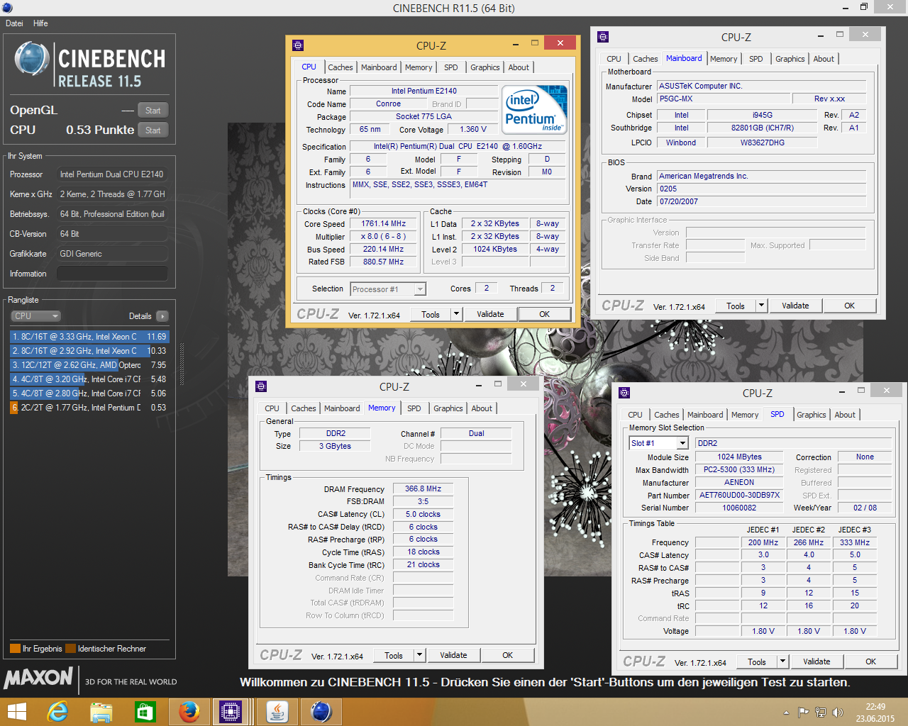
Task: Click the empty Information field
Action: 112,273
